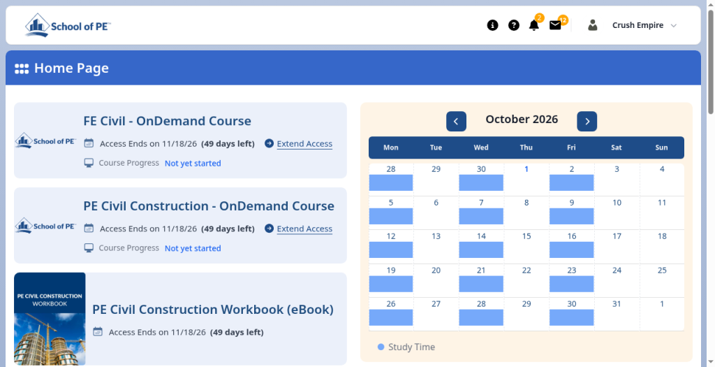The height and width of the screenshot is (367, 715).
Task: Click the study time block on October 2
Action: (x=571, y=182)
